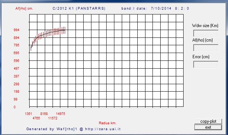Click the 795 y-axis value
This screenshot has height=135, width=228.
[16, 45]
